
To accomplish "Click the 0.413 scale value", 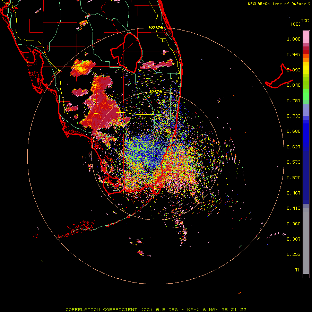I will pyautogui.click(x=294, y=208).
